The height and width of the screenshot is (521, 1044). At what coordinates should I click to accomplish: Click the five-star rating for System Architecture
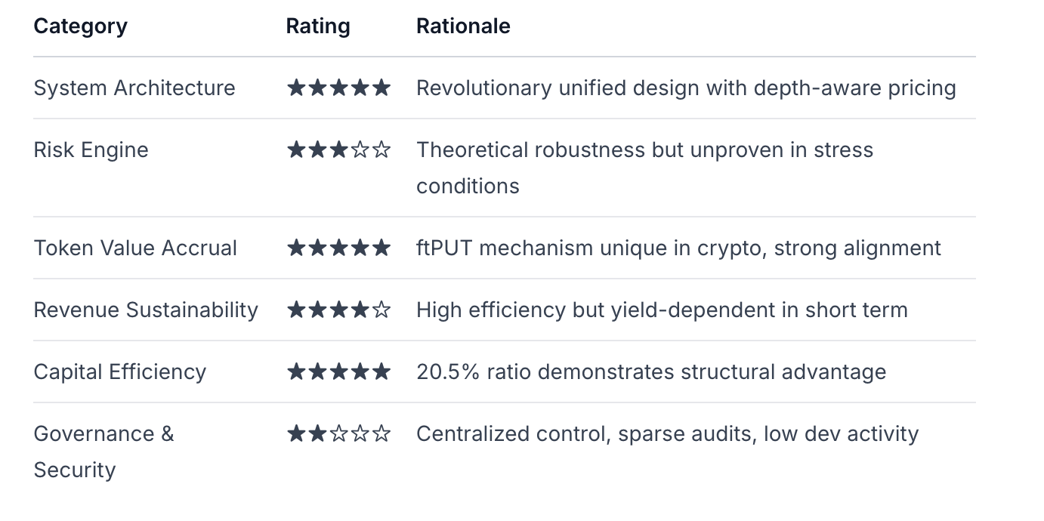338,88
